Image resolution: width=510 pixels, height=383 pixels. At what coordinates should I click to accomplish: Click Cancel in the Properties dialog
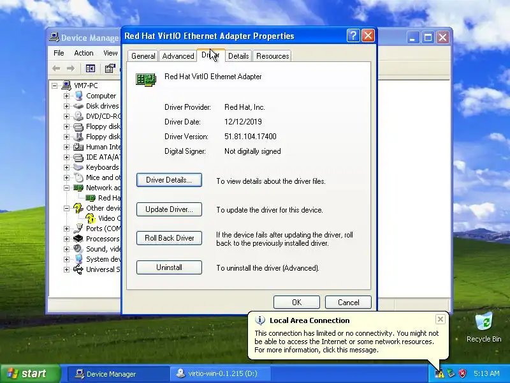[348, 302]
